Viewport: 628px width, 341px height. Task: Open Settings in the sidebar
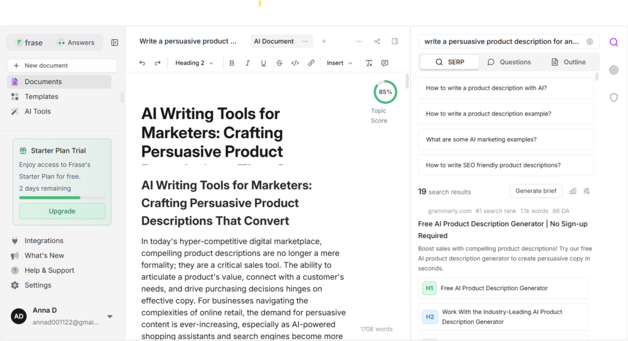(37, 285)
